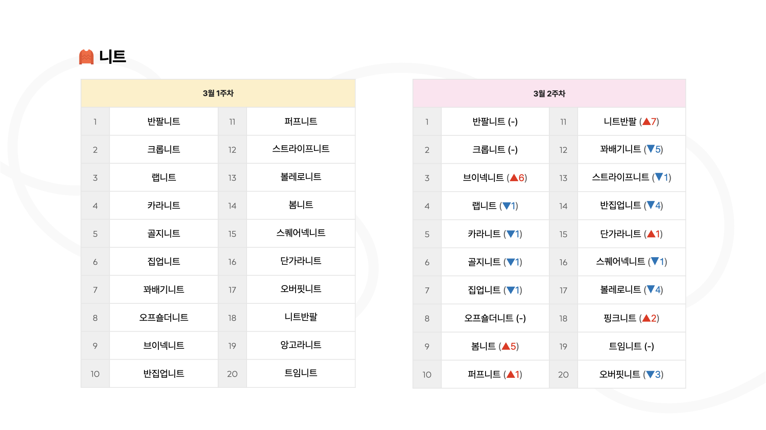Click 랩니트 (▼1) entry
This screenshot has width=766, height=430.
[495, 206]
